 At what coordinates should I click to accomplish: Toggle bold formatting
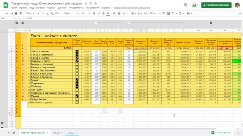[x=94, y=14]
